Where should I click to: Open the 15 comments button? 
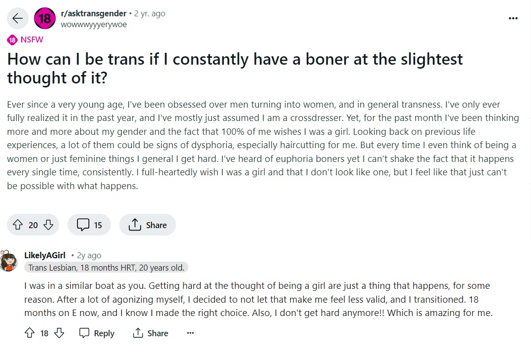tap(89, 225)
